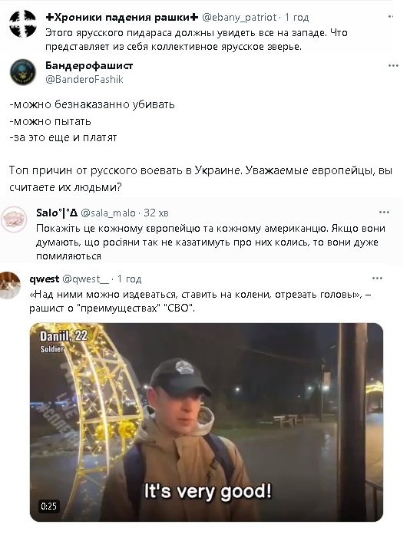
Task: Open the Бандерофашист profile avatar
Action: [x=22, y=72]
